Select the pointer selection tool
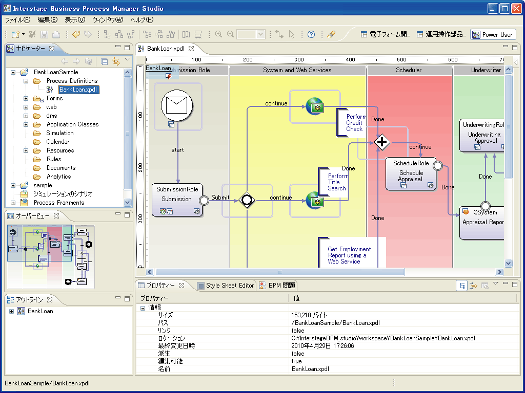This screenshot has height=393, width=525. point(291,34)
